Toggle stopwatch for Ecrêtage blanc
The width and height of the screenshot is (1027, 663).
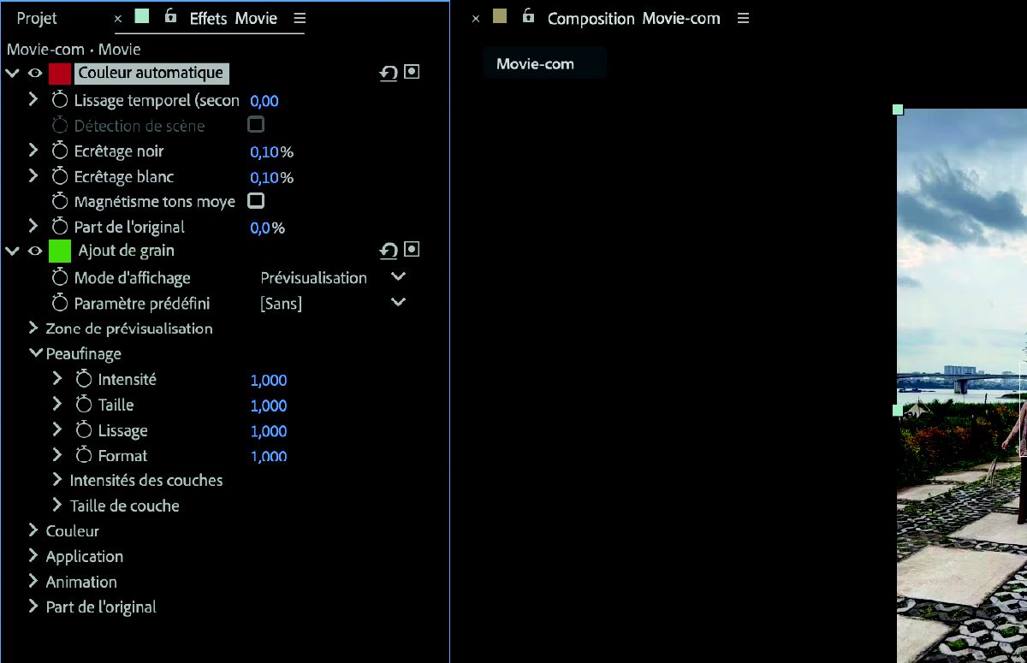pyautogui.click(x=60, y=177)
